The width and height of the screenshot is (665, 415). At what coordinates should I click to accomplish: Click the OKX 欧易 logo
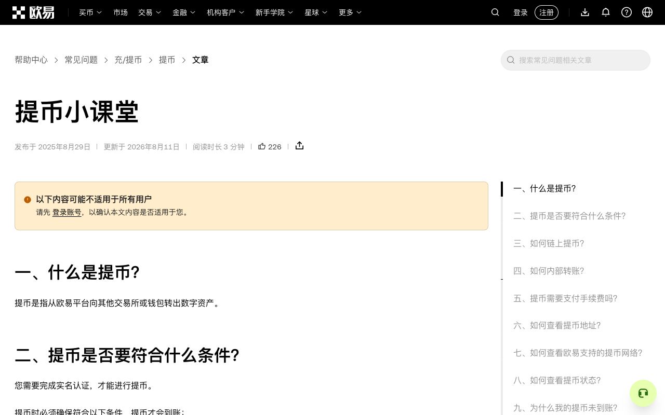tap(33, 12)
